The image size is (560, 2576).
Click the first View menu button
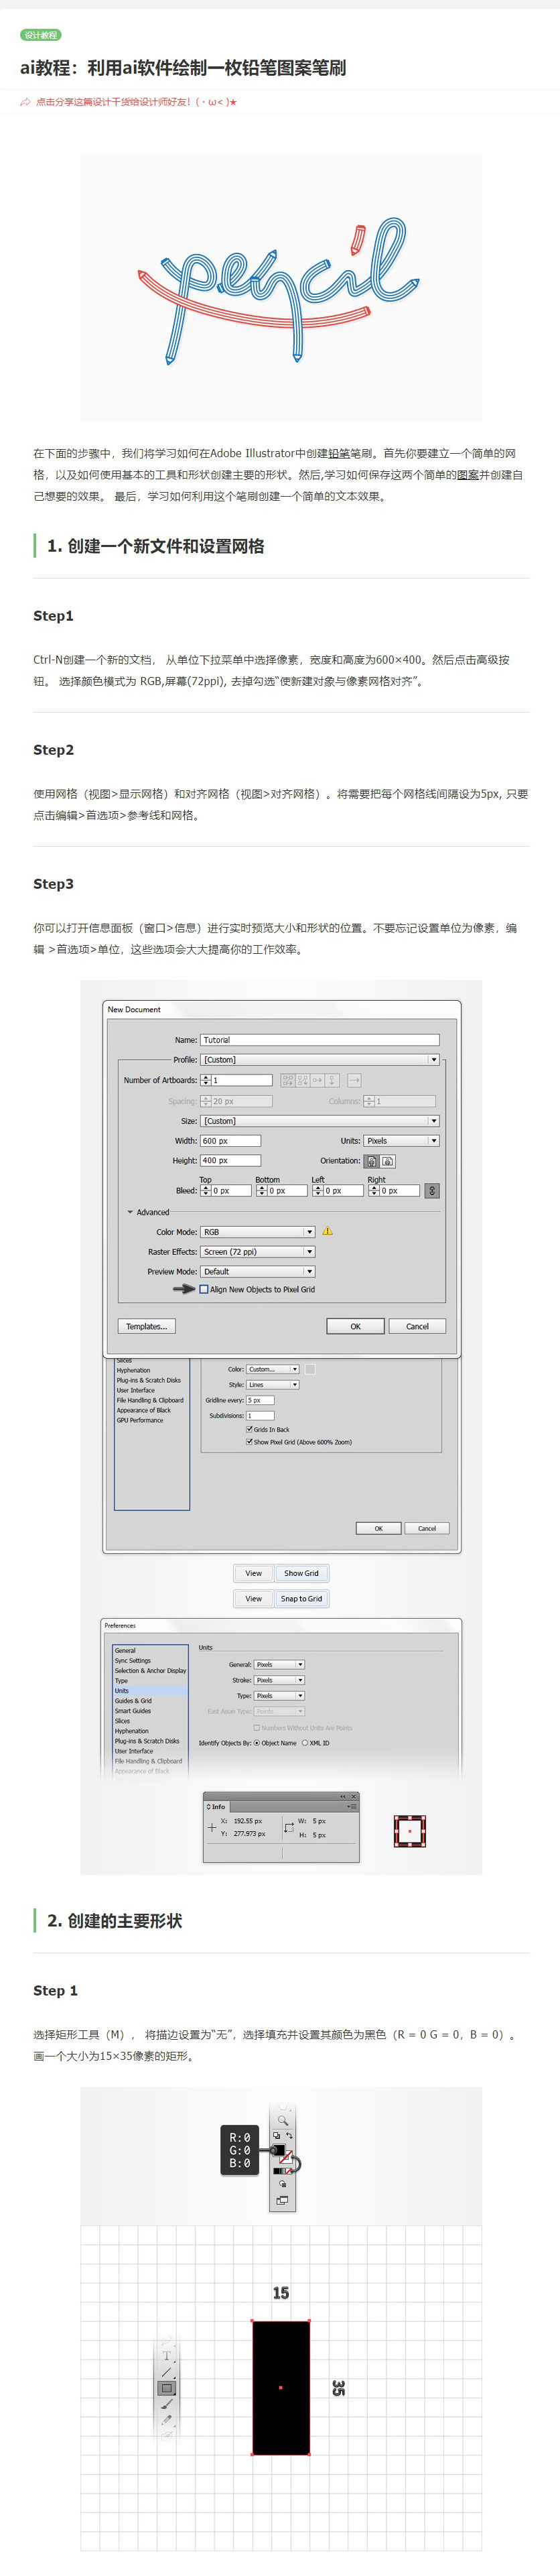(x=254, y=1573)
